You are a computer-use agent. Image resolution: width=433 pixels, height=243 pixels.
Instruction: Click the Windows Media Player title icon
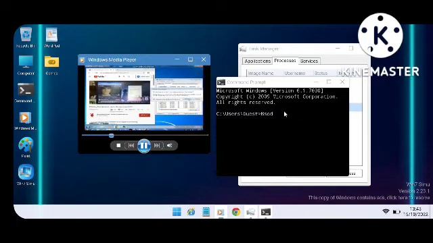pyautogui.click(x=83, y=60)
